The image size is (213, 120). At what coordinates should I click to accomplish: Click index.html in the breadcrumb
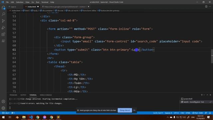(16, 11)
